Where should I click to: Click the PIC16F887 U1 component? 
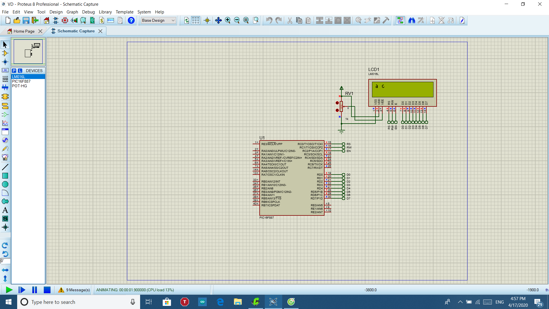pyautogui.click(x=292, y=178)
